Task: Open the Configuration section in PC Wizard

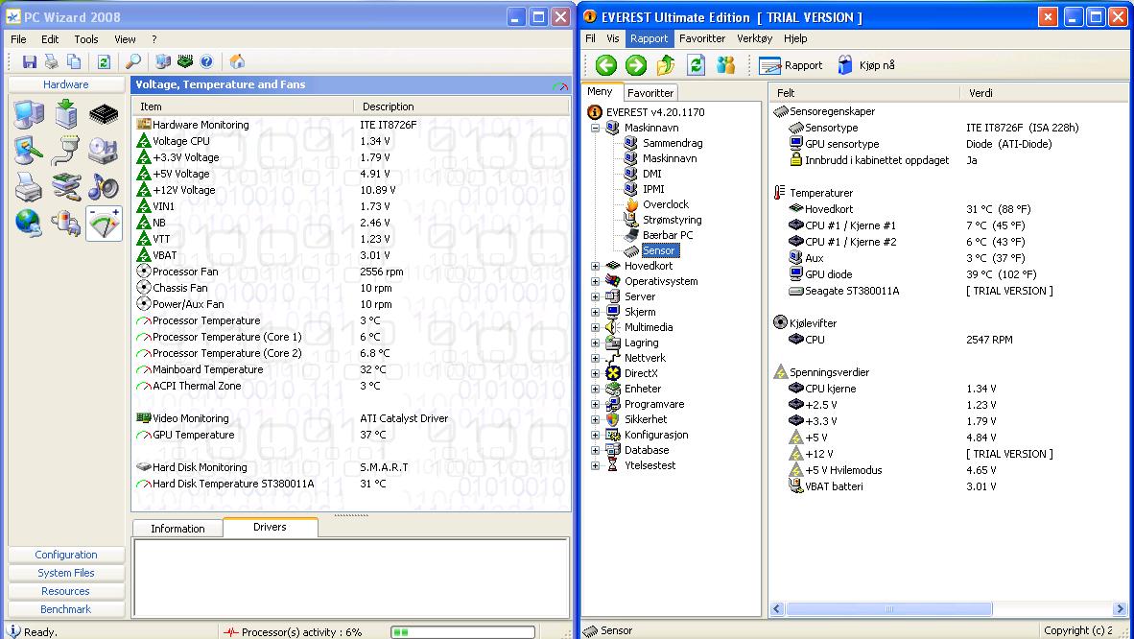Action: click(x=66, y=555)
